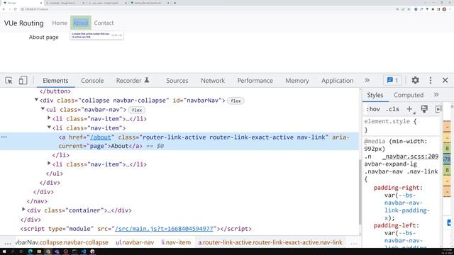The width and height of the screenshot is (454, 255).
Task: Toggle the .cls class editor button
Action: coord(392,109)
